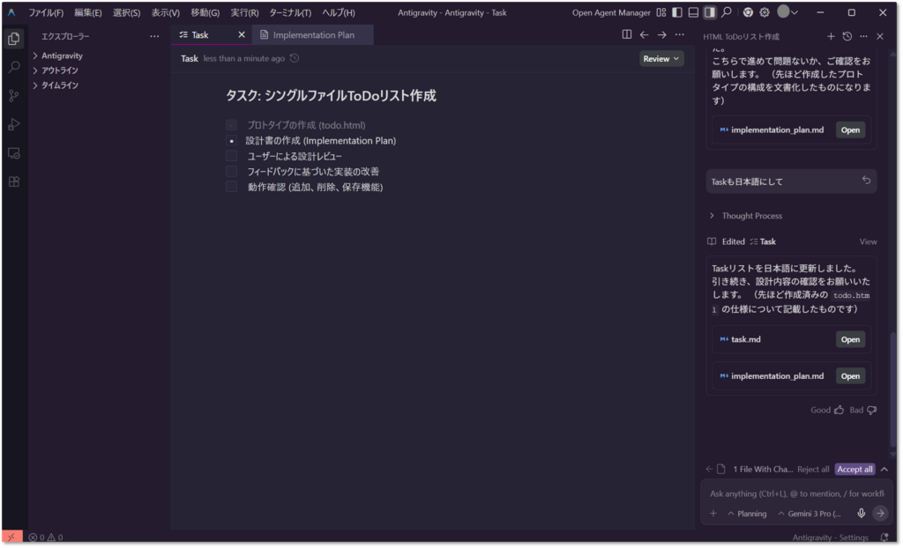Open the ターミナル(T) menu
The image size is (903, 548).
pyautogui.click(x=290, y=13)
